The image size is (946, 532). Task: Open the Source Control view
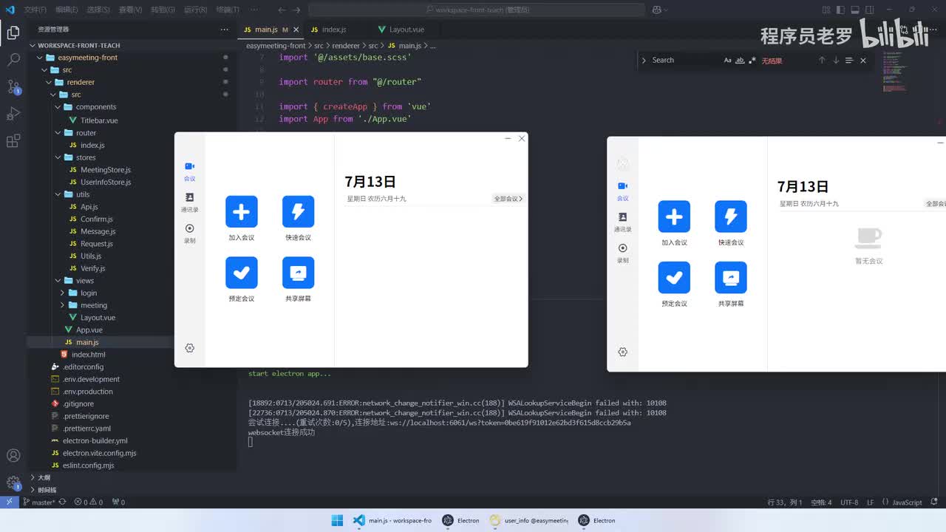coord(13,86)
